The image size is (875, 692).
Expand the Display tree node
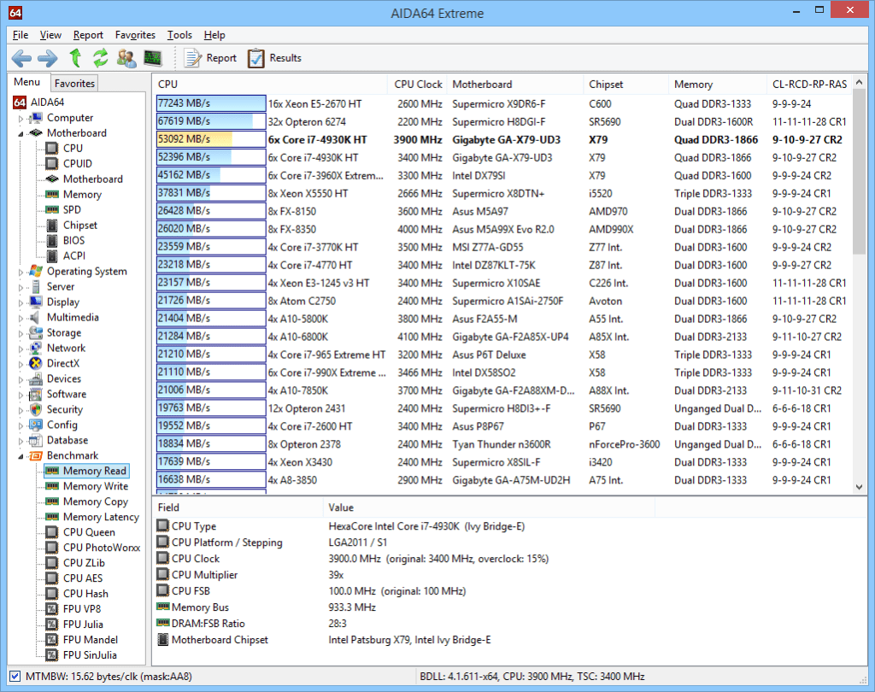21,302
